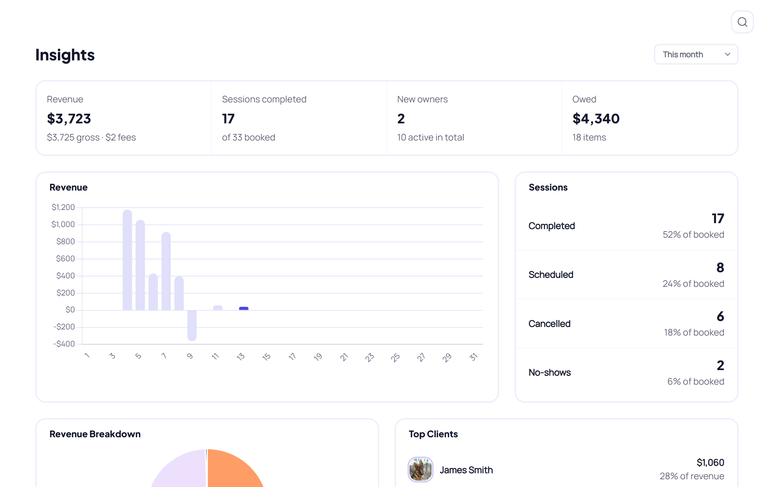The image size is (780, 487).
Task: Click the Top Clients heading
Action: click(433, 434)
